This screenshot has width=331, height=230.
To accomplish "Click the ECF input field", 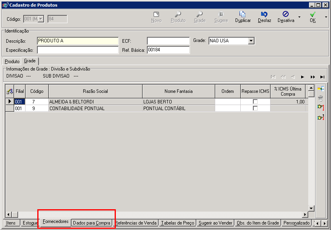I will coord(168,41).
